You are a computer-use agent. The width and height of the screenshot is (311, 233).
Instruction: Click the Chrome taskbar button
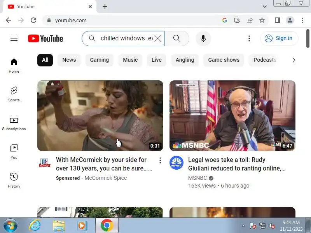(107, 226)
